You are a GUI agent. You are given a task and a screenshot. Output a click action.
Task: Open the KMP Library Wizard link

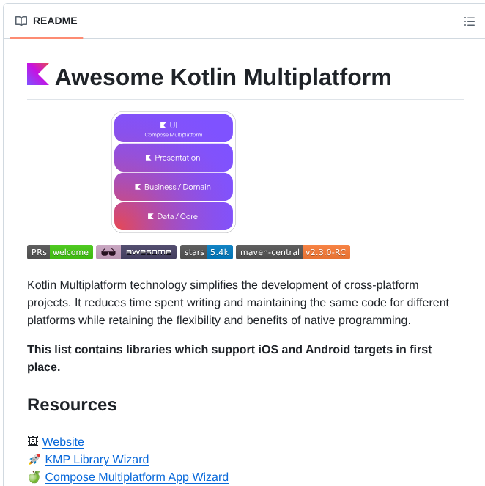pos(97,460)
